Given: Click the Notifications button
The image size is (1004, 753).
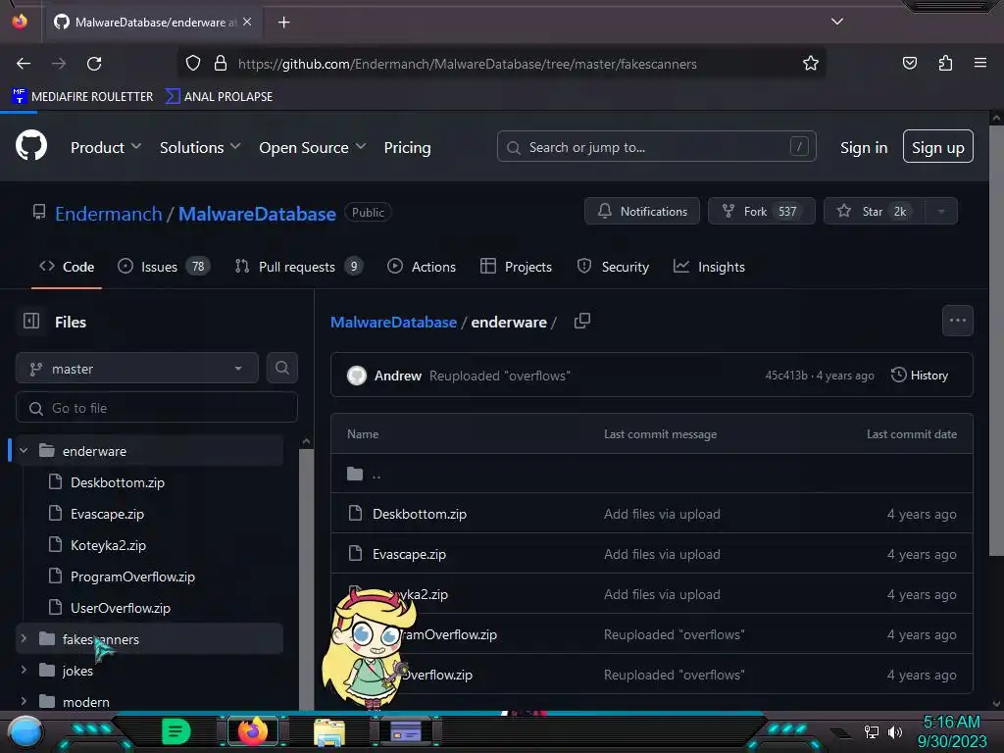Looking at the screenshot, I should (x=642, y=212).
